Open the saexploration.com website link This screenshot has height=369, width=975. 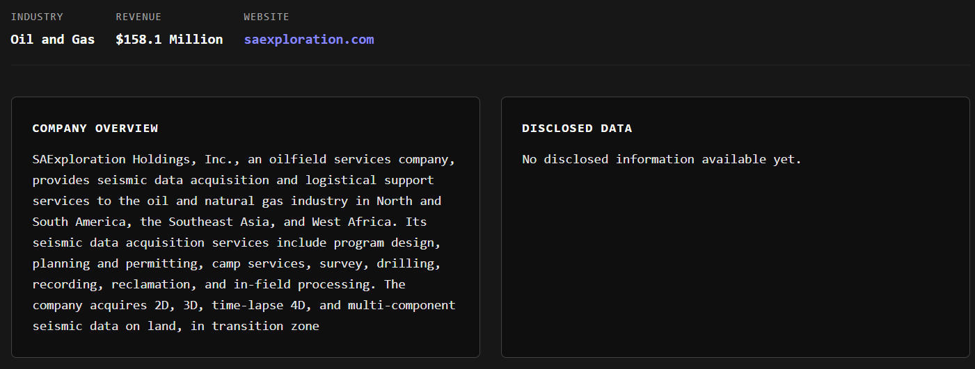point(308,40)
